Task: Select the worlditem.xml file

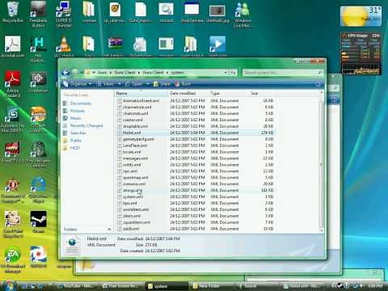Action: click(x=196, y=209)
